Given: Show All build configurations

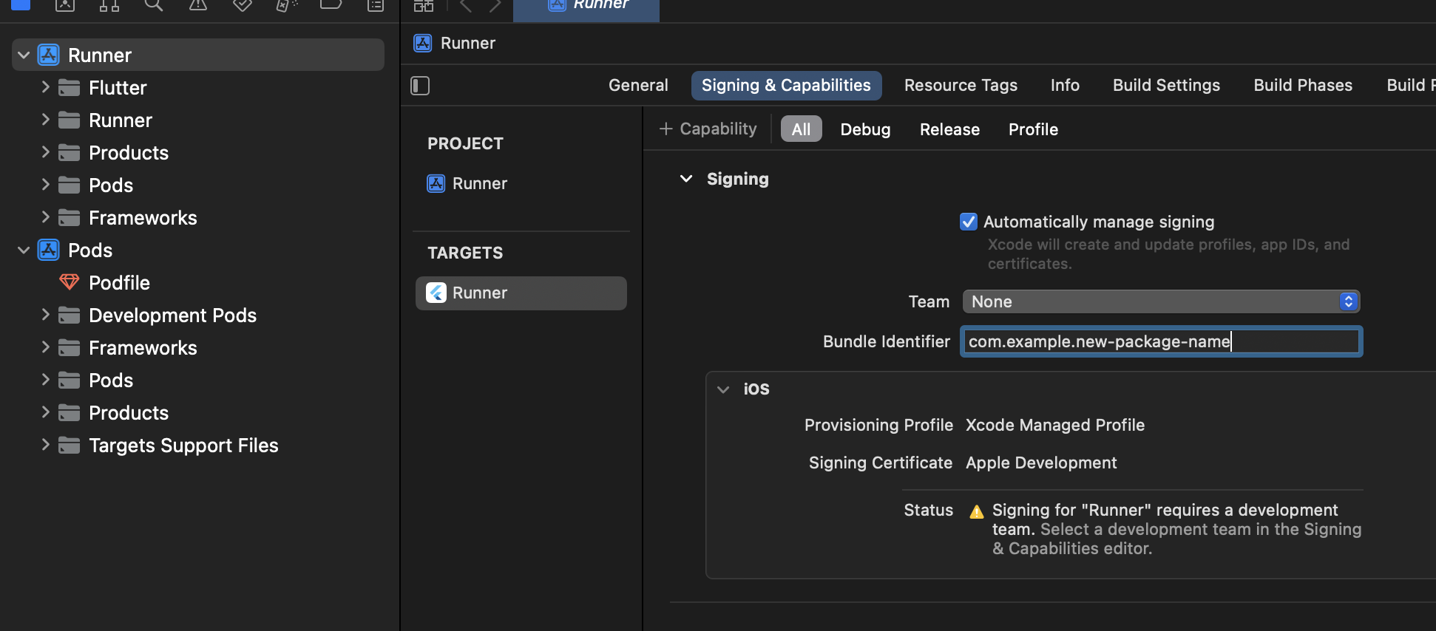Looking at the screenshot, I should 801,129.
